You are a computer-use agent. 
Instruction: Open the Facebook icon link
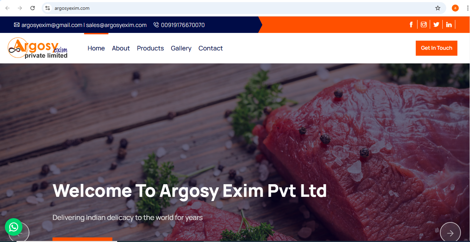[411, 25]
